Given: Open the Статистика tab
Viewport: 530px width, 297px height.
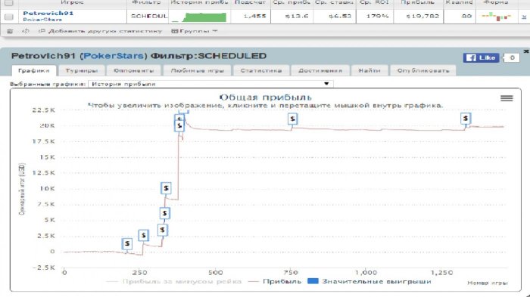Looking at the screenshot, I should click(x=261, y=70).
